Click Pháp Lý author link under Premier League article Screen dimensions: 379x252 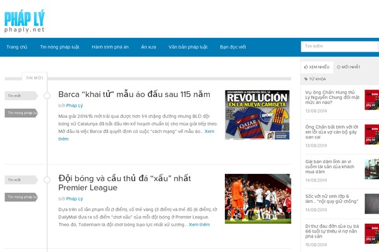click(x=75, y=198)
